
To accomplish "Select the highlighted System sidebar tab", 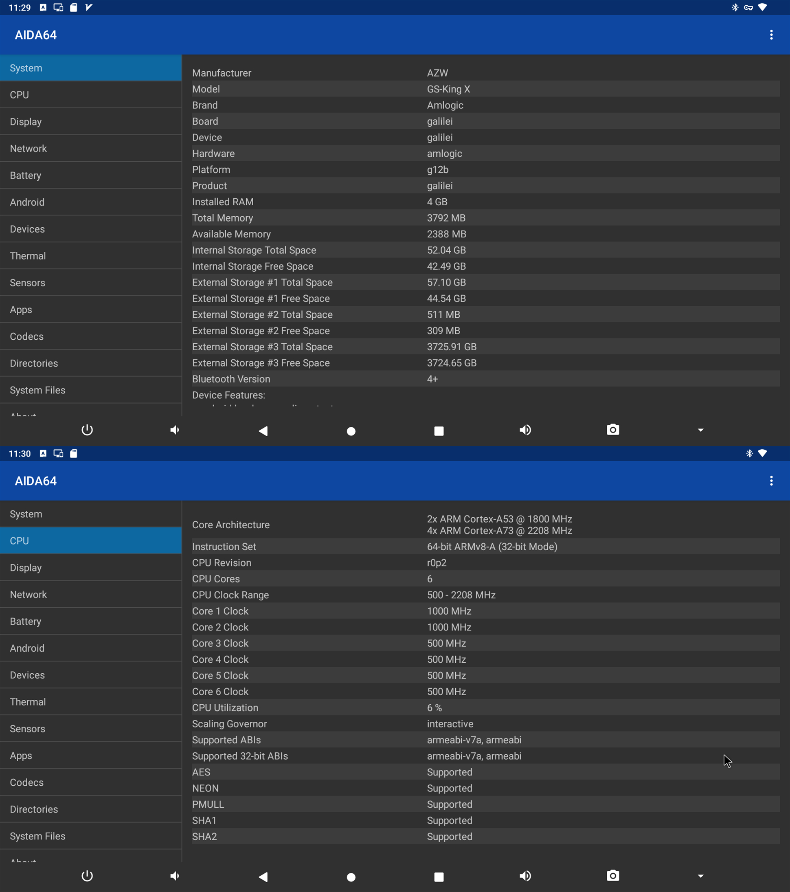I will click(91, 68).
